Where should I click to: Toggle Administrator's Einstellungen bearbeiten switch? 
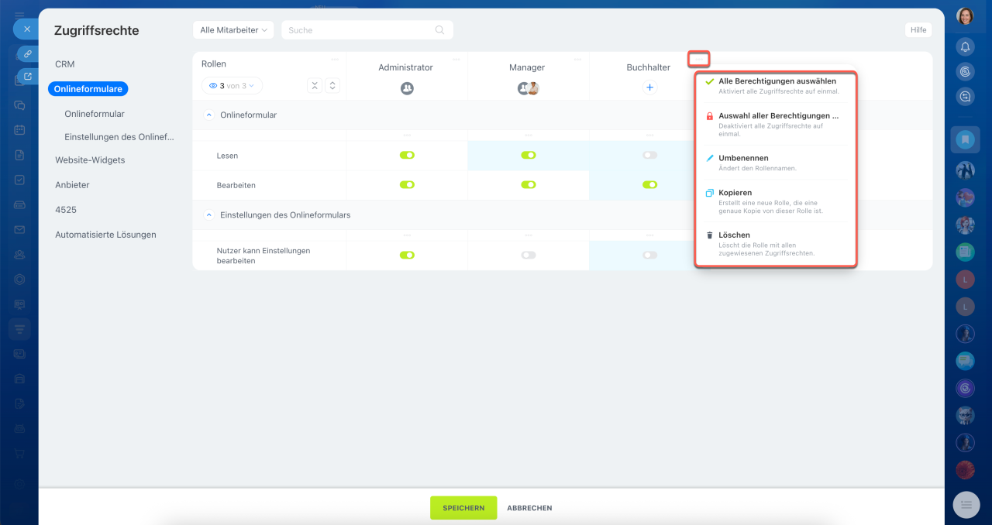point(407,255)
